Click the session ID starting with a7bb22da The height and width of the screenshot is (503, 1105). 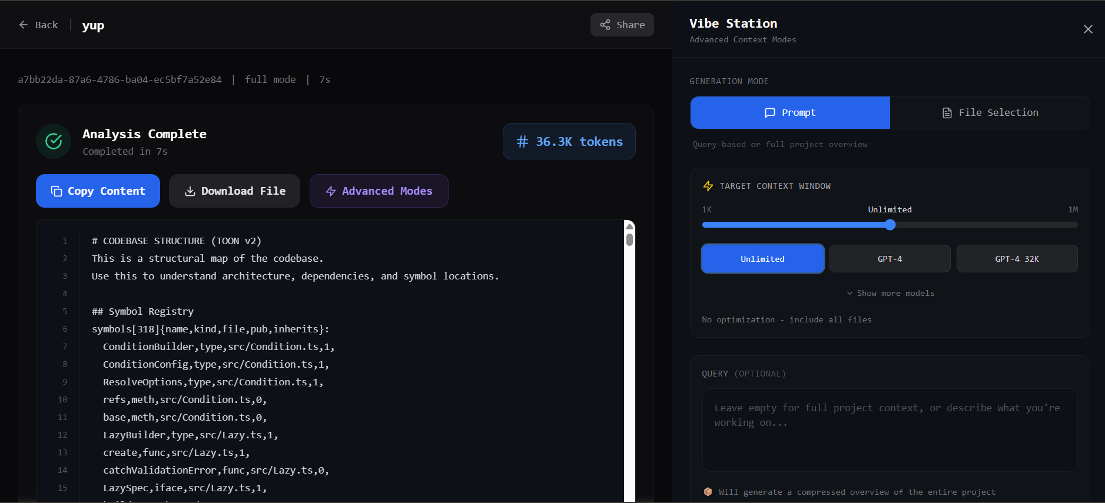click(x=120, y=79)
